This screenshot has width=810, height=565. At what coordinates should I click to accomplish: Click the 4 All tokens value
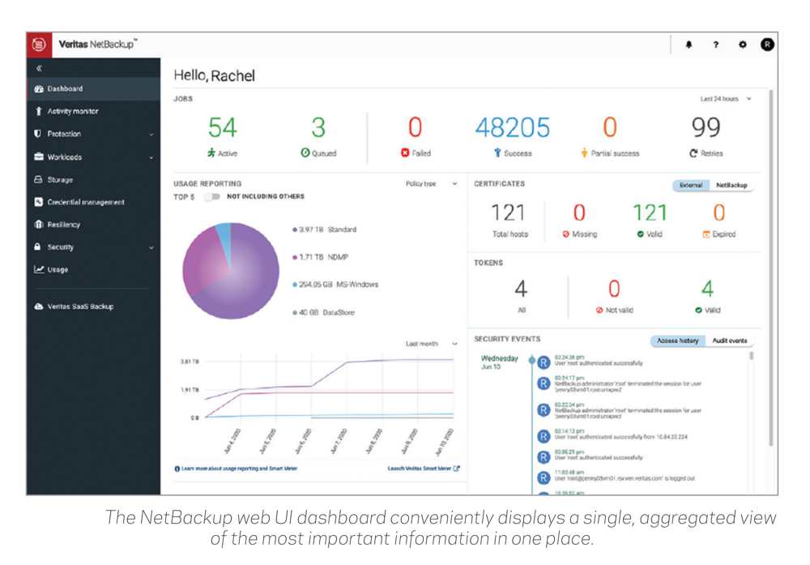click(x=521, y=289)
